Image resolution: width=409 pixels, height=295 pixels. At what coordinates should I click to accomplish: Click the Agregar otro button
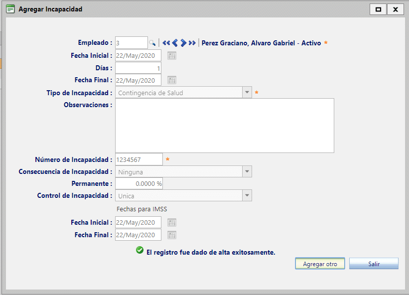tap(320, 264)
